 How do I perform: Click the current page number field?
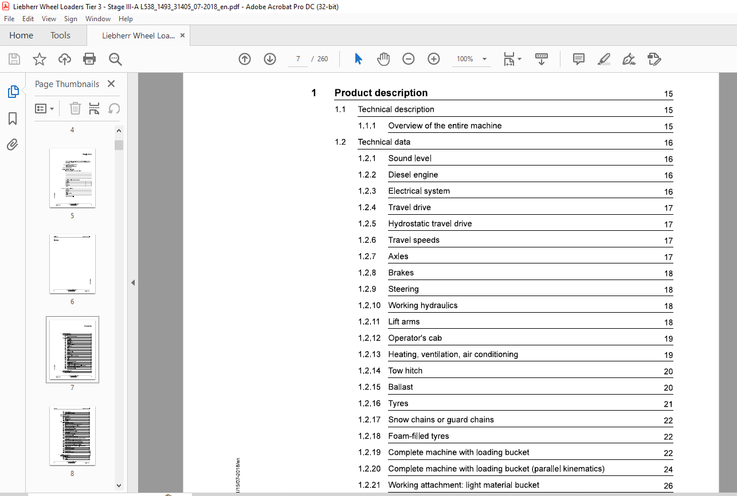point(298,59)
